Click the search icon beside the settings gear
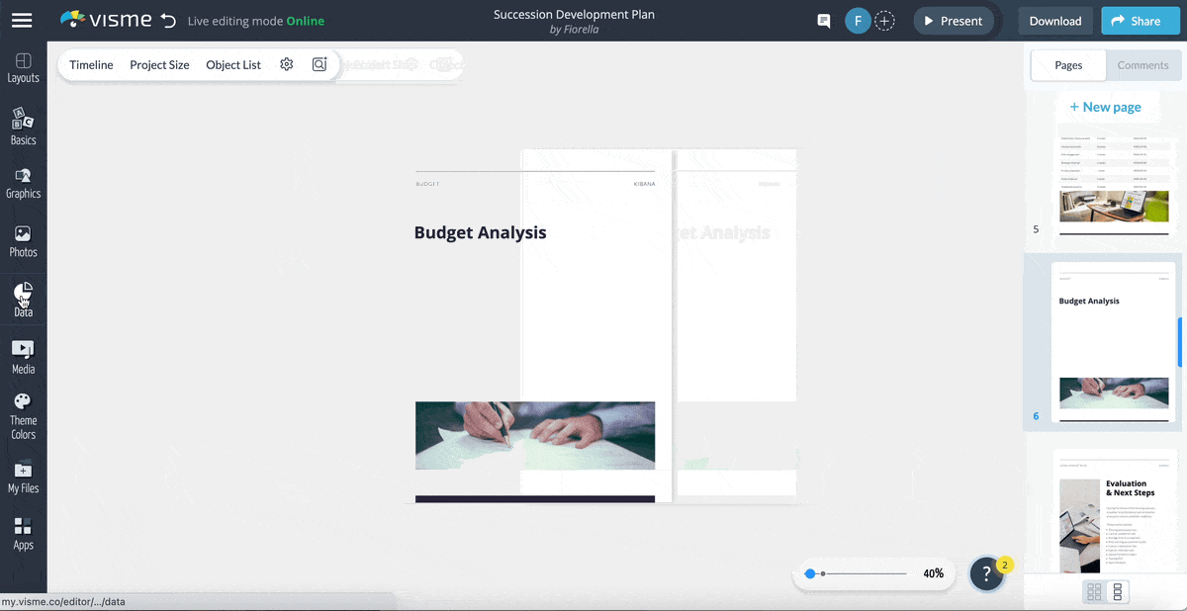 pos(319,63)
